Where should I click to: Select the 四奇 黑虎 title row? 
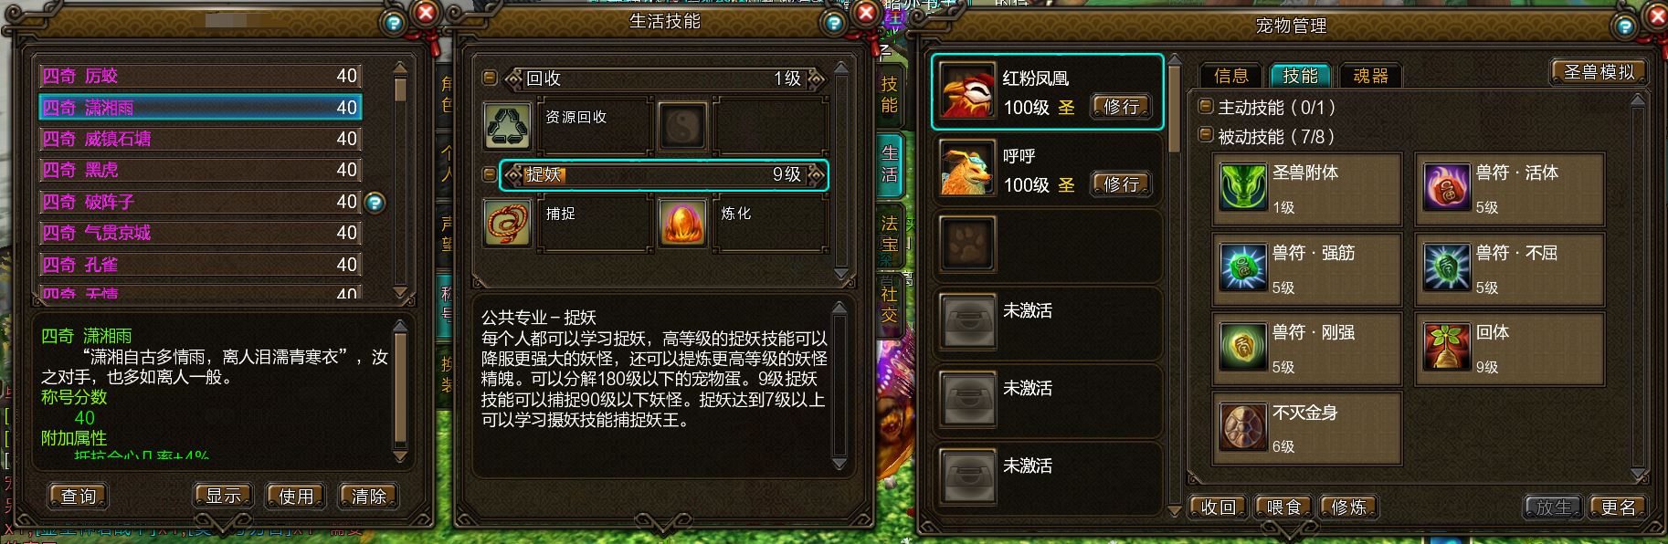click(x=200, y=170)
